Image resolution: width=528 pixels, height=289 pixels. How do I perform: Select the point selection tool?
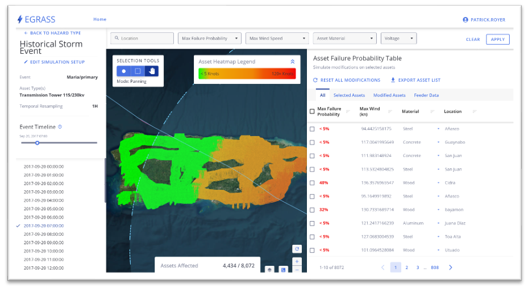123,71
